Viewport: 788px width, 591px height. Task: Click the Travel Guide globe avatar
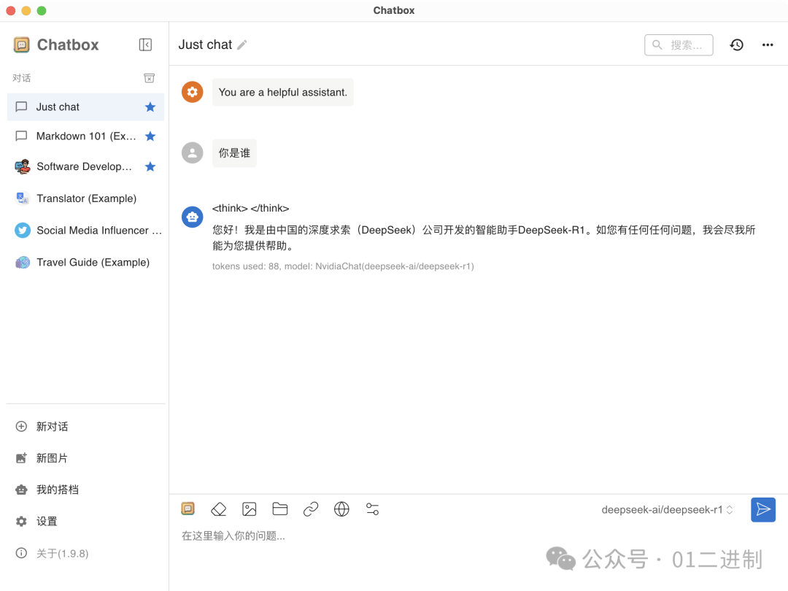(x=22, y=263)
